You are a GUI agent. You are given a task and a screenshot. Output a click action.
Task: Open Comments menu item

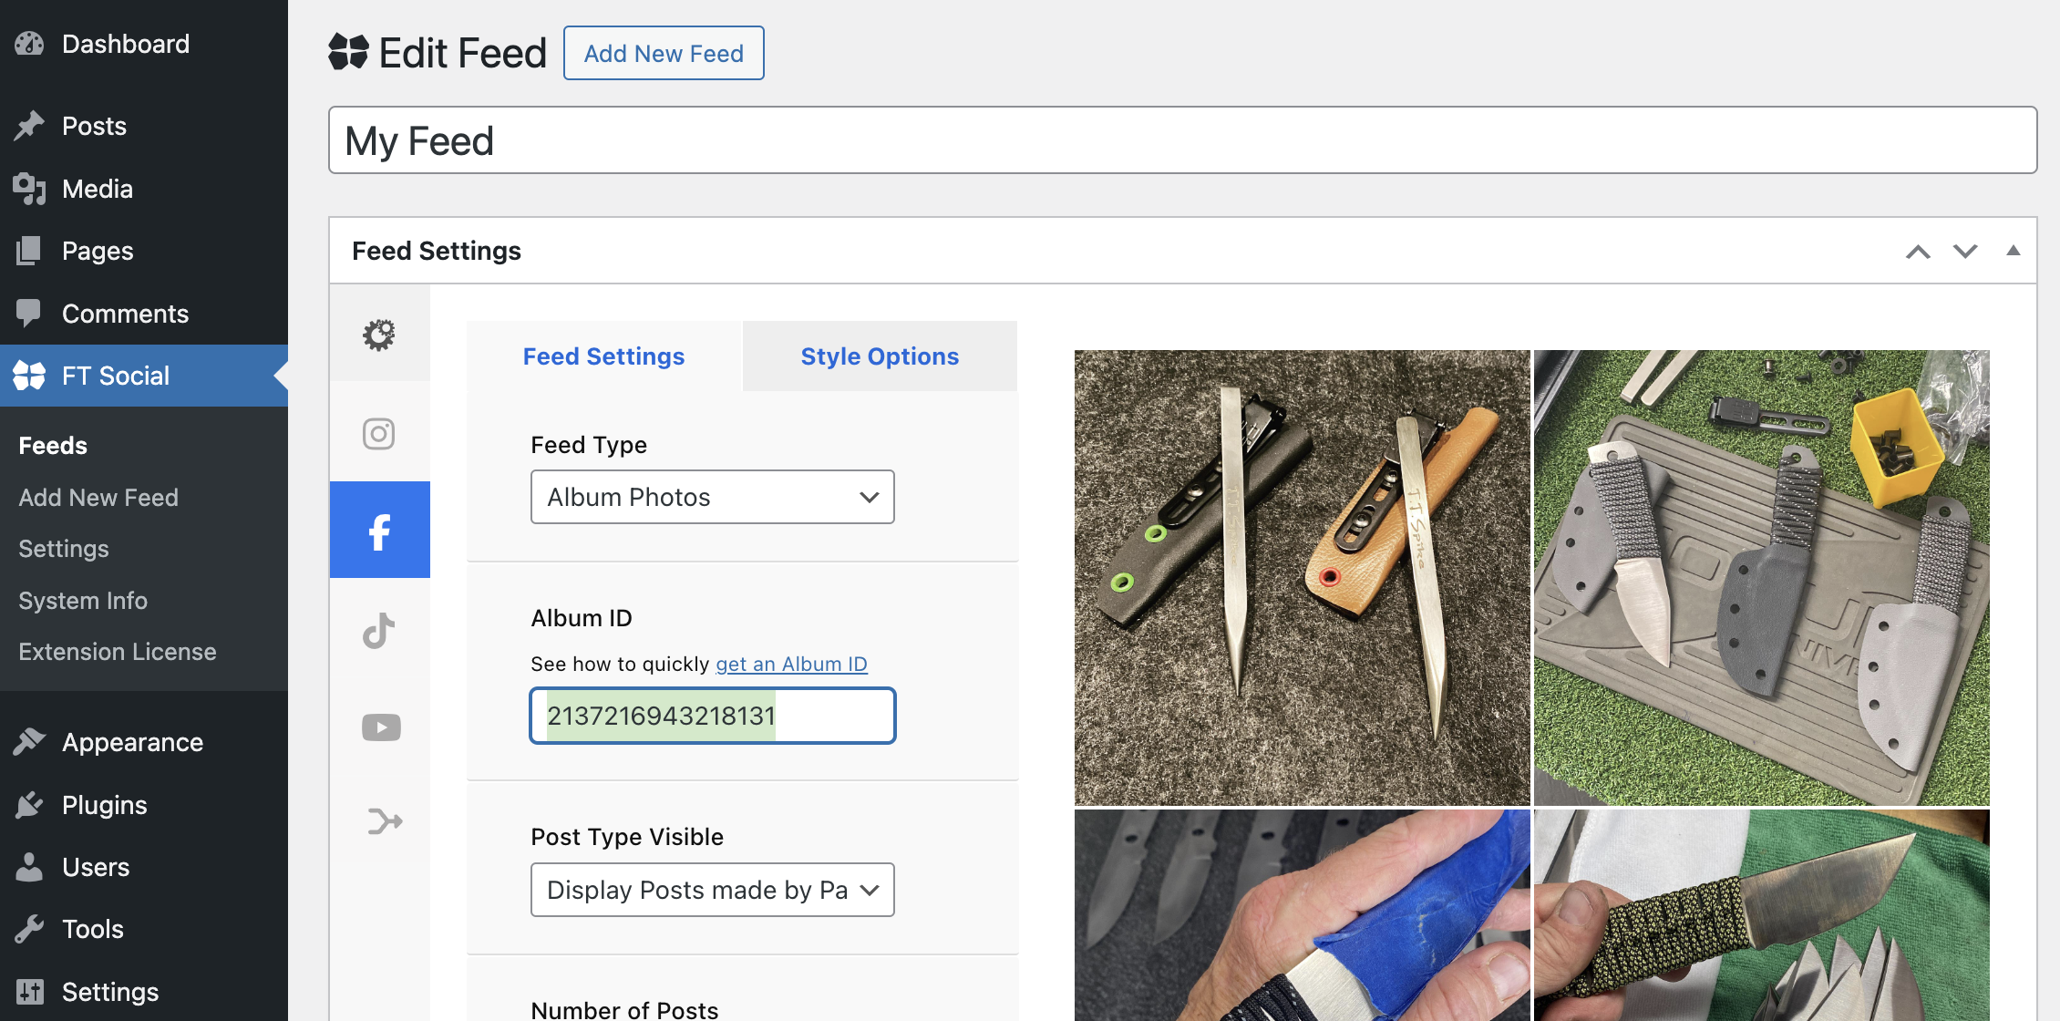144,313
